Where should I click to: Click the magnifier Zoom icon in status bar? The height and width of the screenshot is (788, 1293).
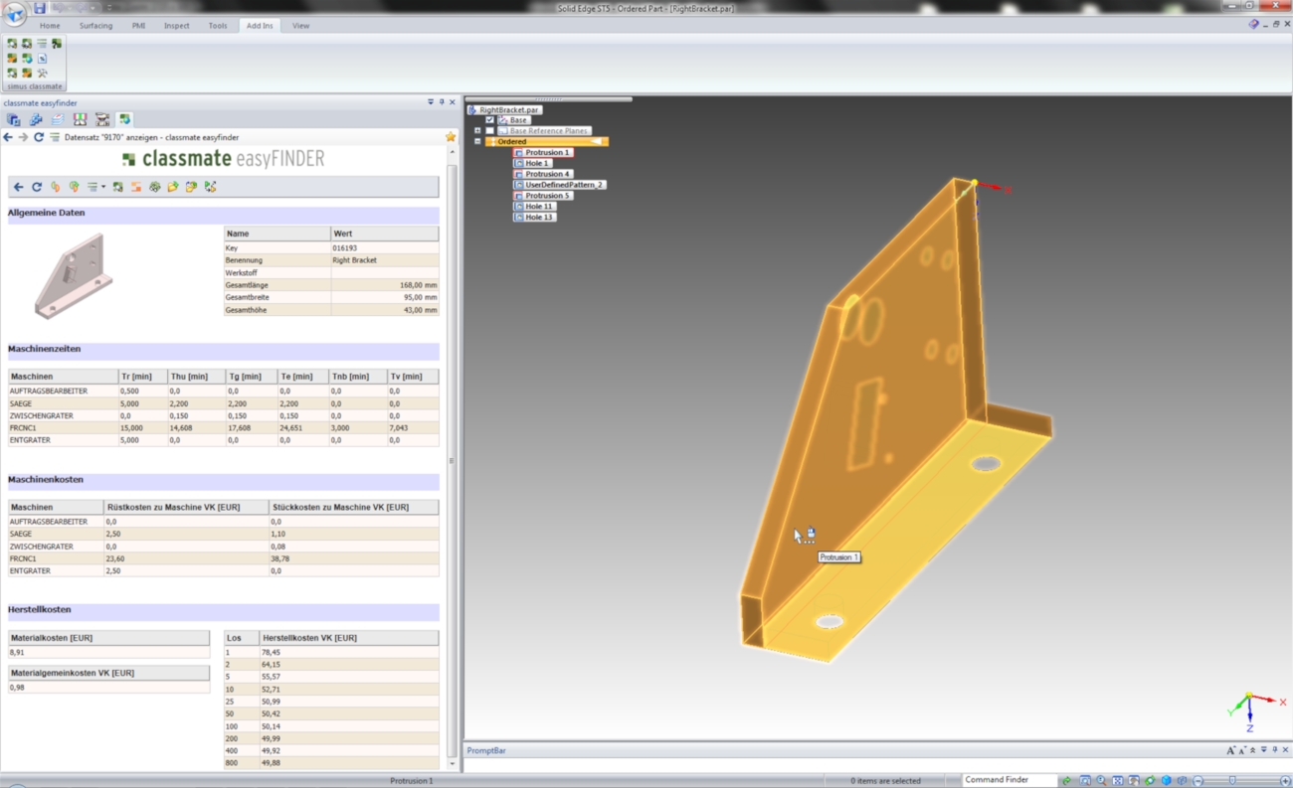click(1101, 781)
